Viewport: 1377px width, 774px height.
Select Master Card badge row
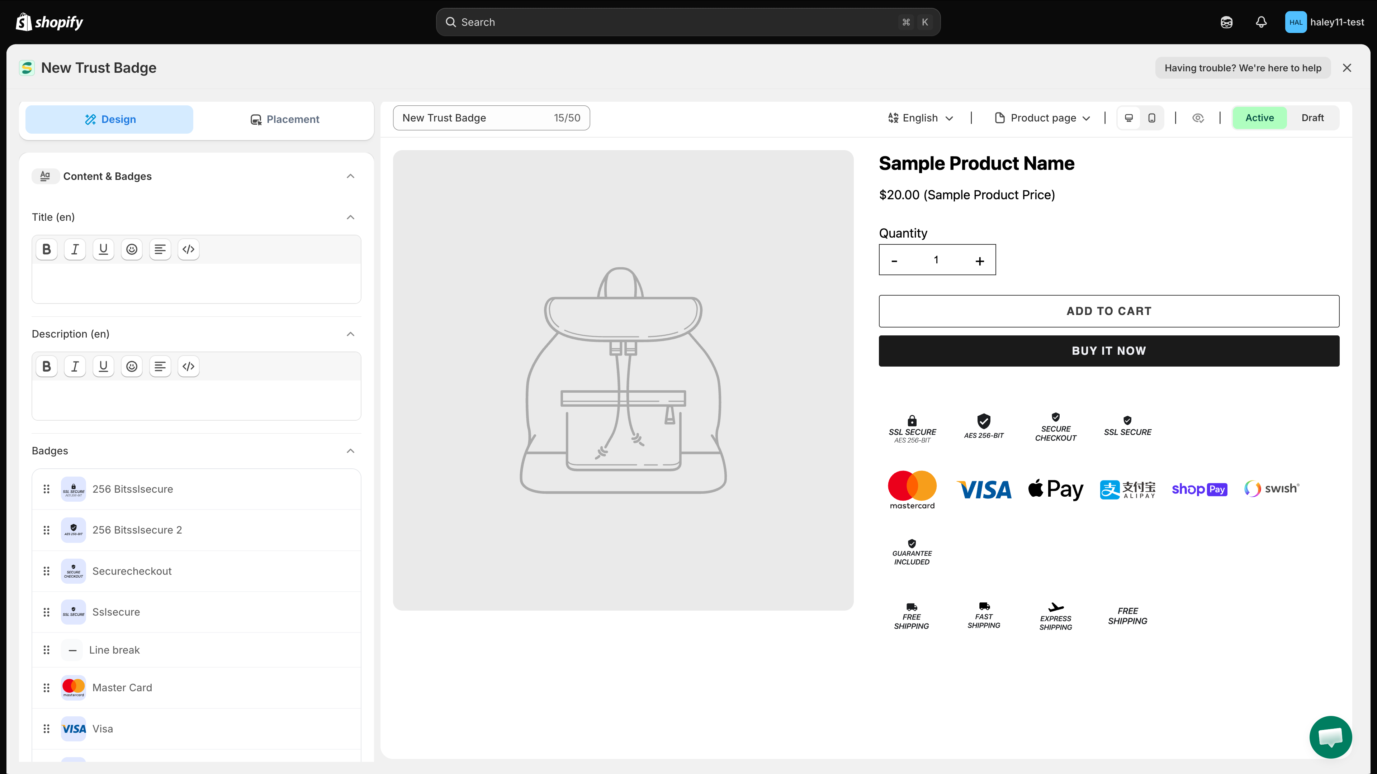[196, 688]
